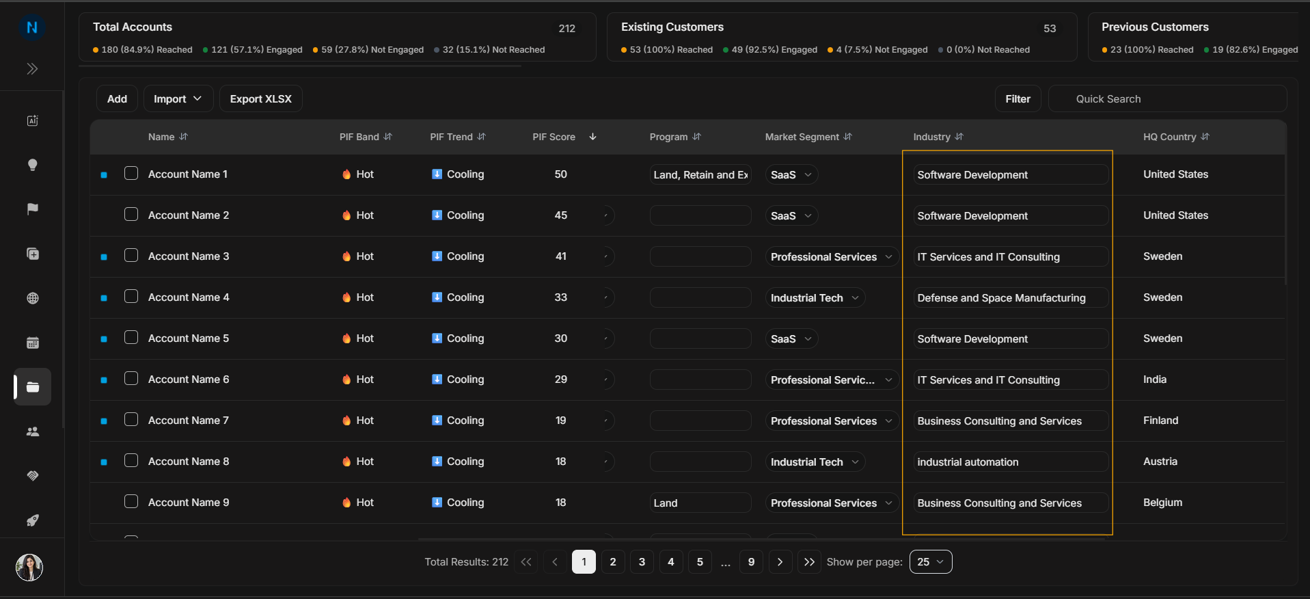This screenshot has width=1310, height=599.
Task: Open the SaaS dropdown for Account Name 5
Action: point(791,339)
